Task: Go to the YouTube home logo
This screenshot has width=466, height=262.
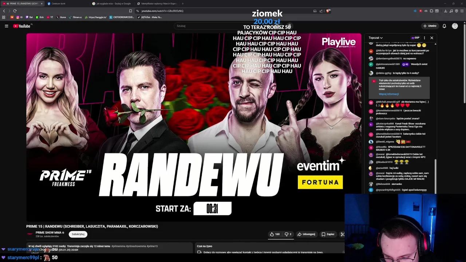Action: [23, 26]
